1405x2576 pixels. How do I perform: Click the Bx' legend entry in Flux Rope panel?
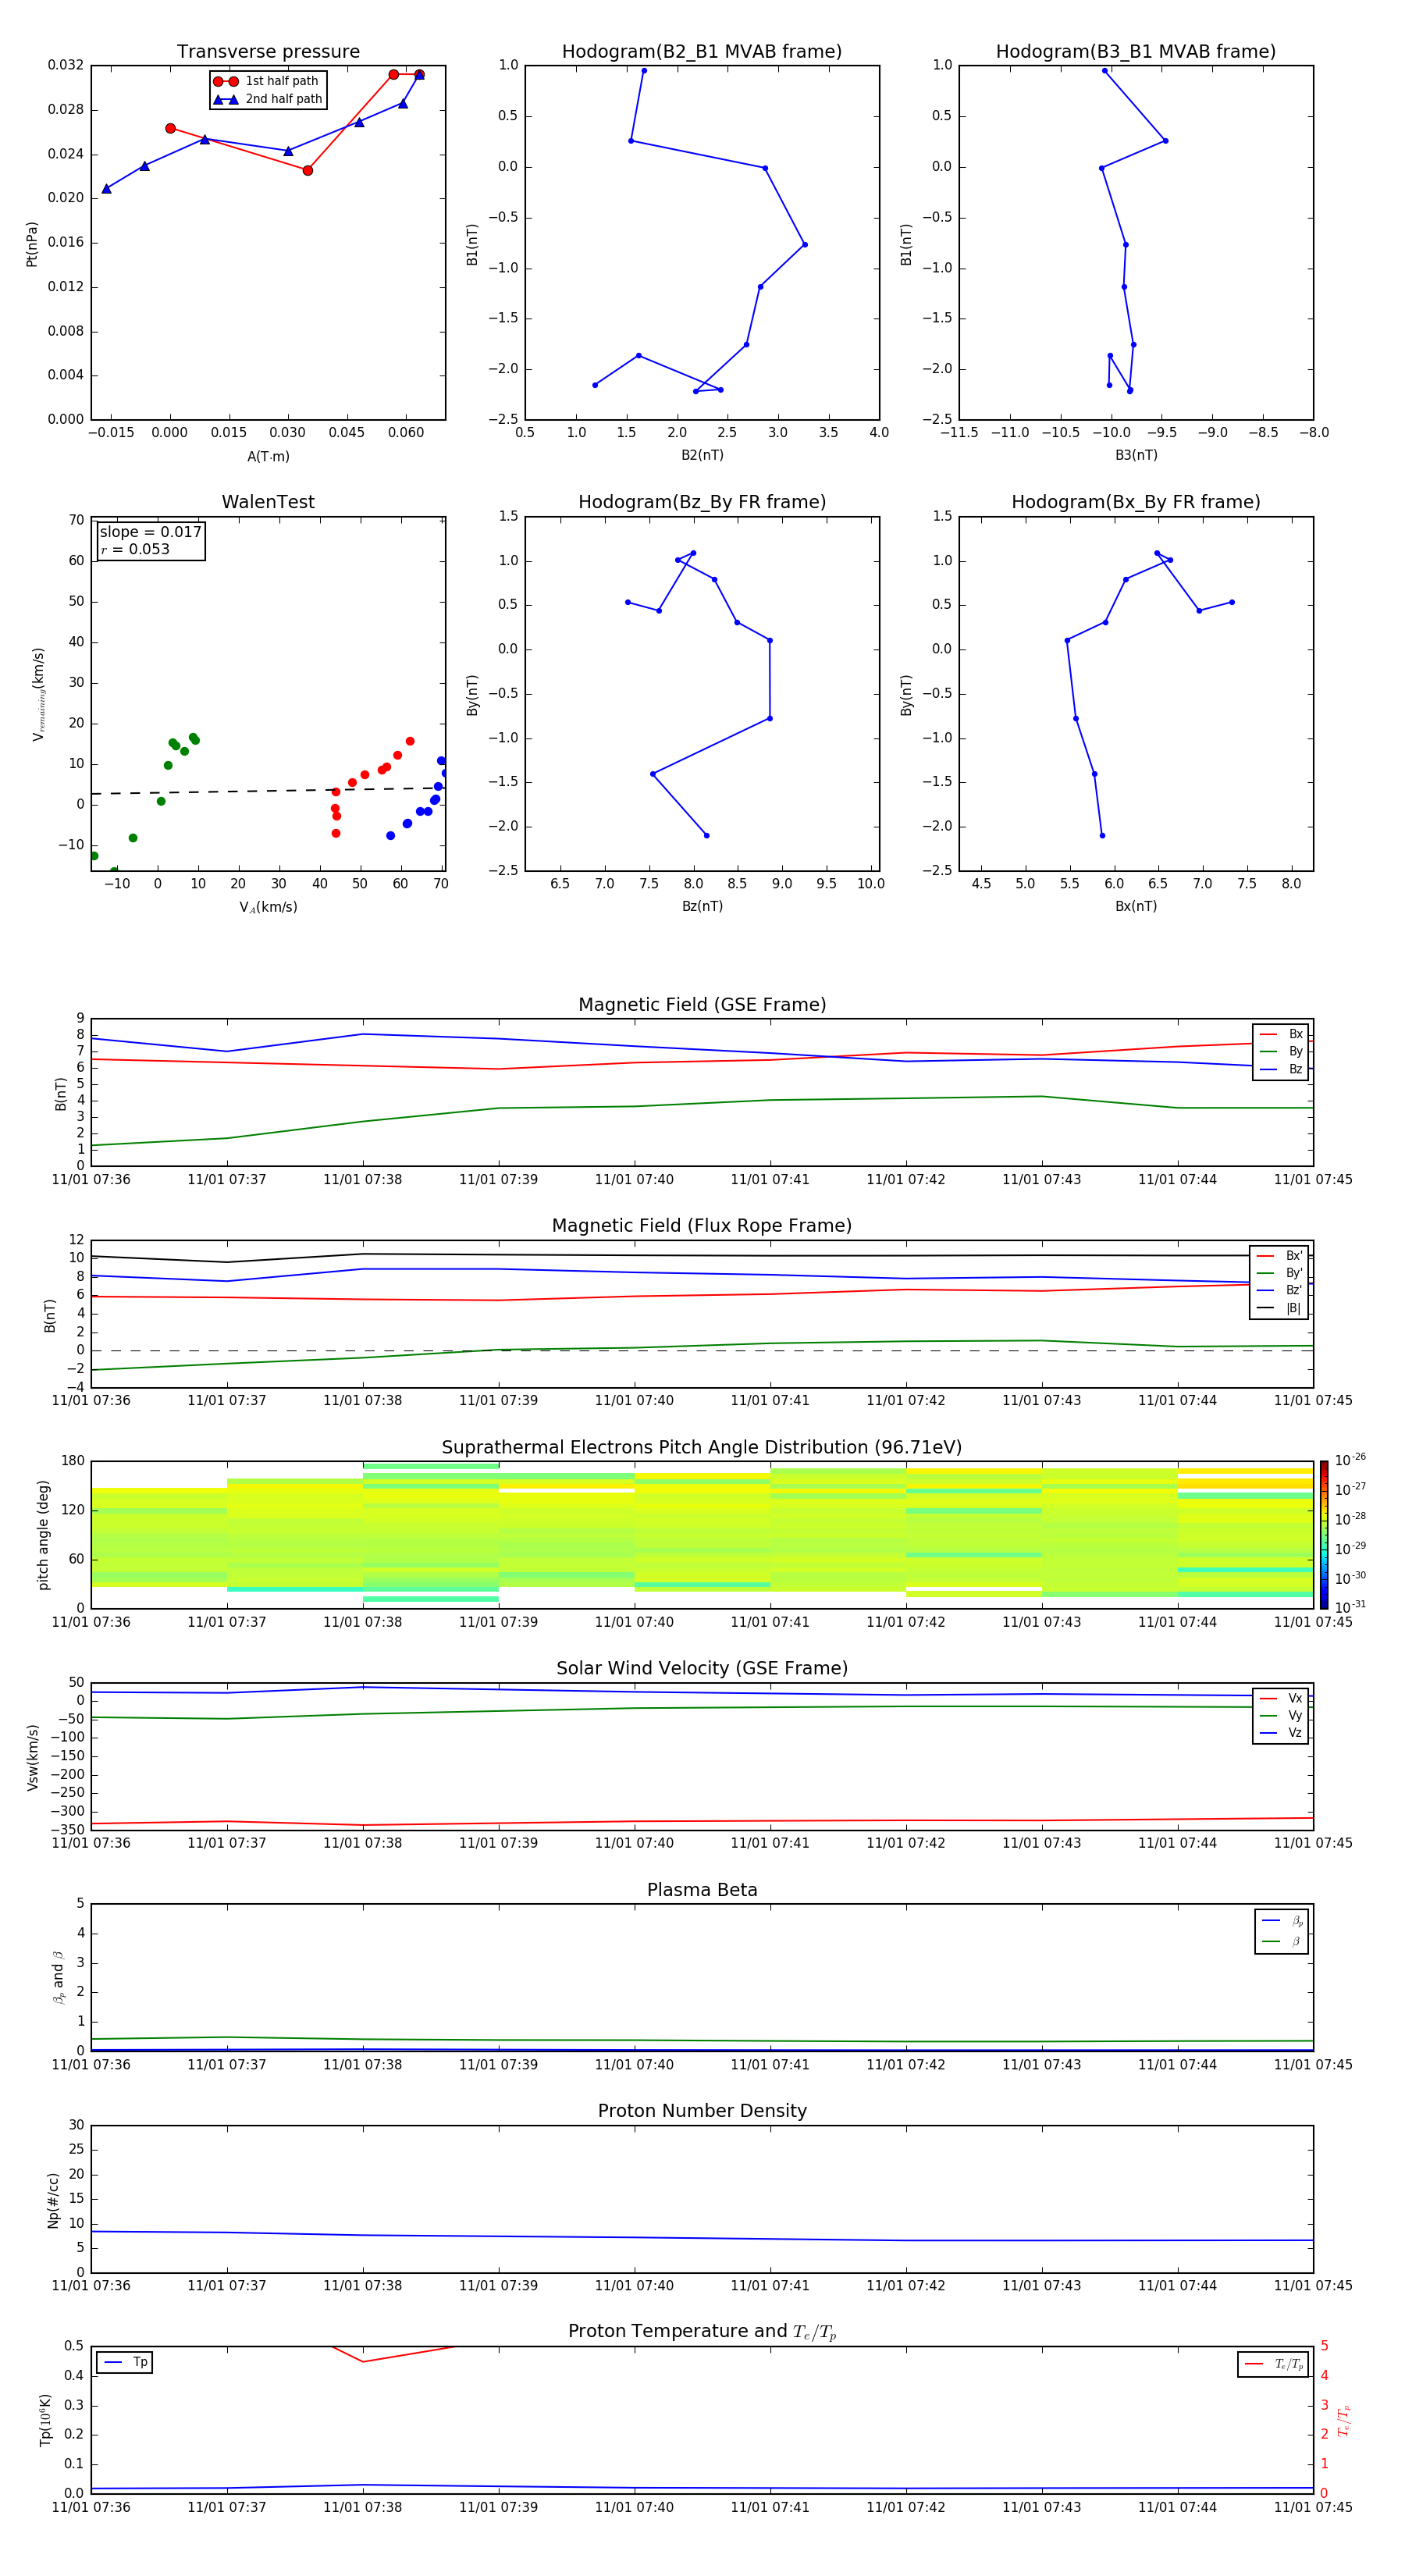pyautogui.click(x=1279, y=1256)
